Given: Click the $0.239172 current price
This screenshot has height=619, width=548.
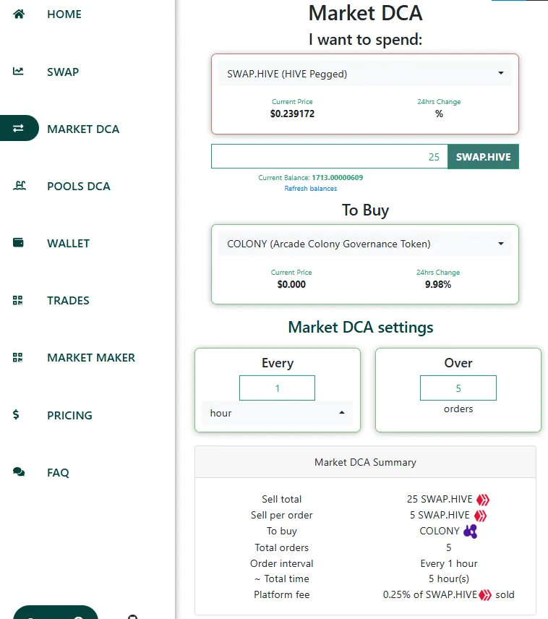Looking at the screenshot, I should [x=292, y=114].
